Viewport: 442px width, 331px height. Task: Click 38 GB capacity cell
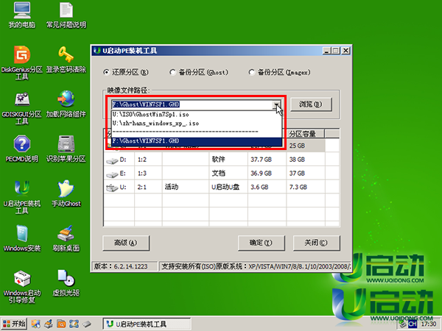(306, 160)
